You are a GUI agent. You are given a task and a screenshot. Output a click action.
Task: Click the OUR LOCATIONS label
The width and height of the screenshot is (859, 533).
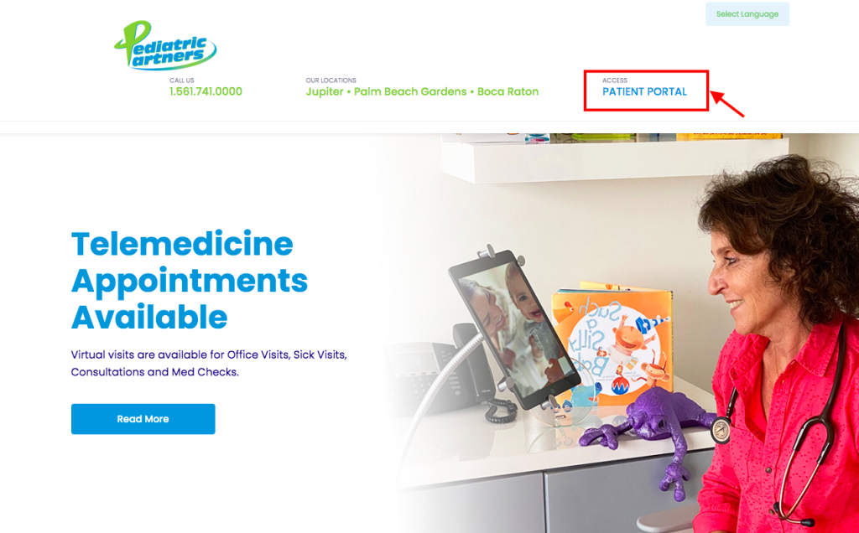(x=331, y=80)
